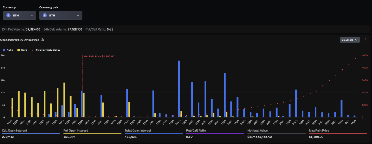The width and height of the screenshot is (372, 144).
Task: Click the Ethereum logo in Currency pair selector
Action: point(45,15)
